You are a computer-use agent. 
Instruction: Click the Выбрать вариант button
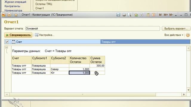pyautogui.click(x=176, y=29)
